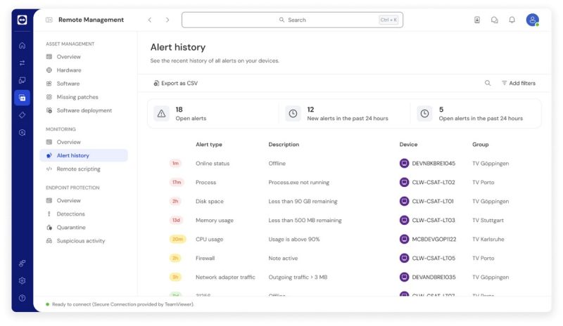This screenshot has width=563, height=326.
Task: Click in the top Search field
Action: click(292, 20)
